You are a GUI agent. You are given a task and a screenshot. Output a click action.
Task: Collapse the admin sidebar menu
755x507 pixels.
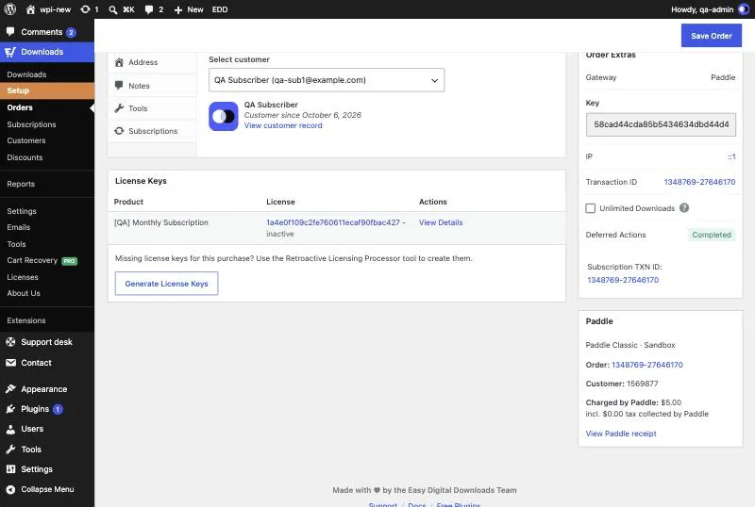(x=47, y=489)
